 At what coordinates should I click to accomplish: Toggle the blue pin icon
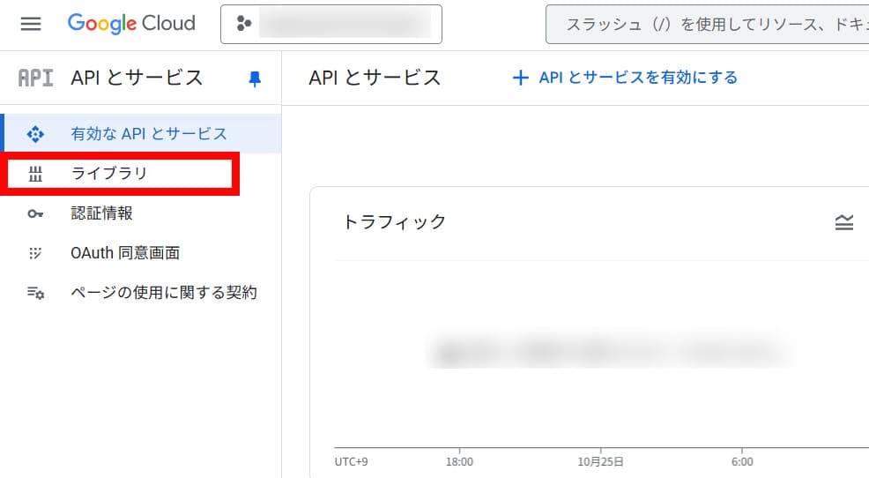click(255, 78)
